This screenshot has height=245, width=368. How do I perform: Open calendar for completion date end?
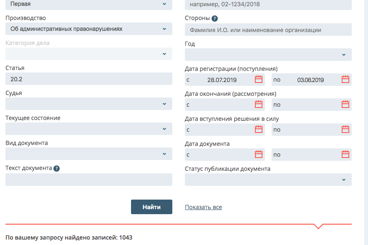click(345, 104)
